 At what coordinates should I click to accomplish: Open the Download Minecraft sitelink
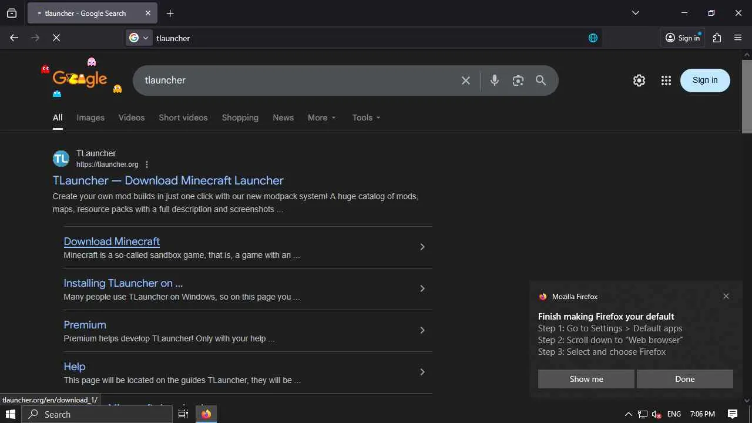pyautogui.click(x=112, y=241)
